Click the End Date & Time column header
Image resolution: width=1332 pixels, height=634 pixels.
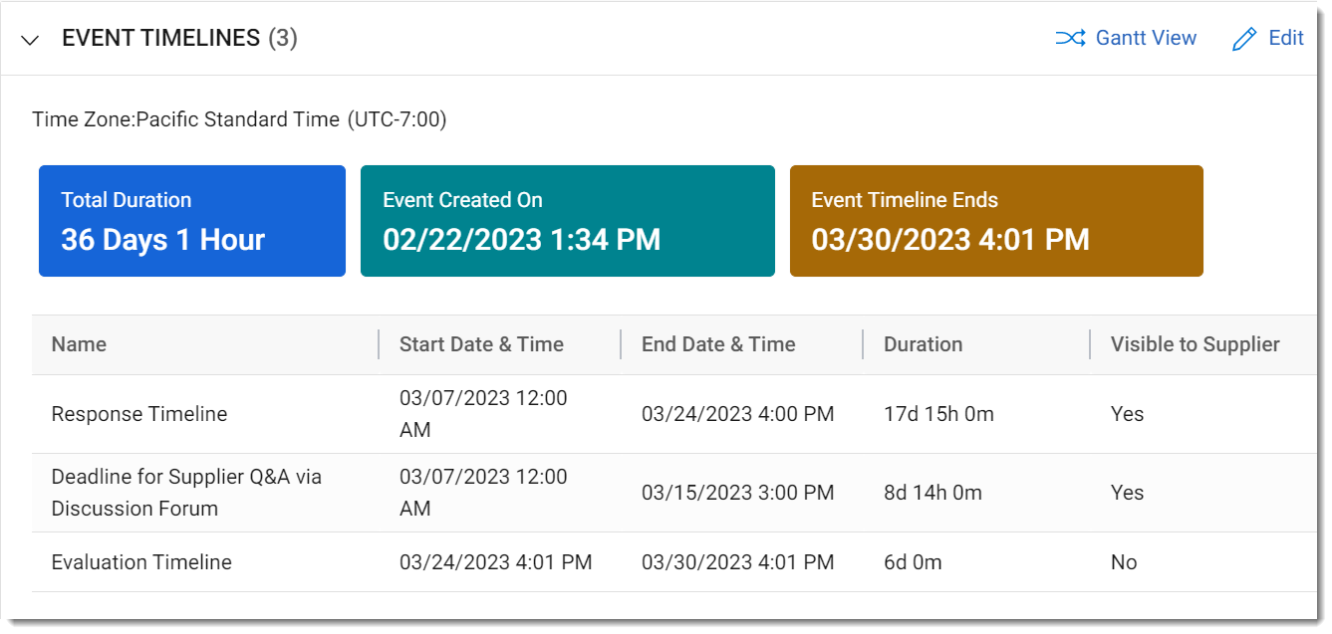click(x=717, y=344)
